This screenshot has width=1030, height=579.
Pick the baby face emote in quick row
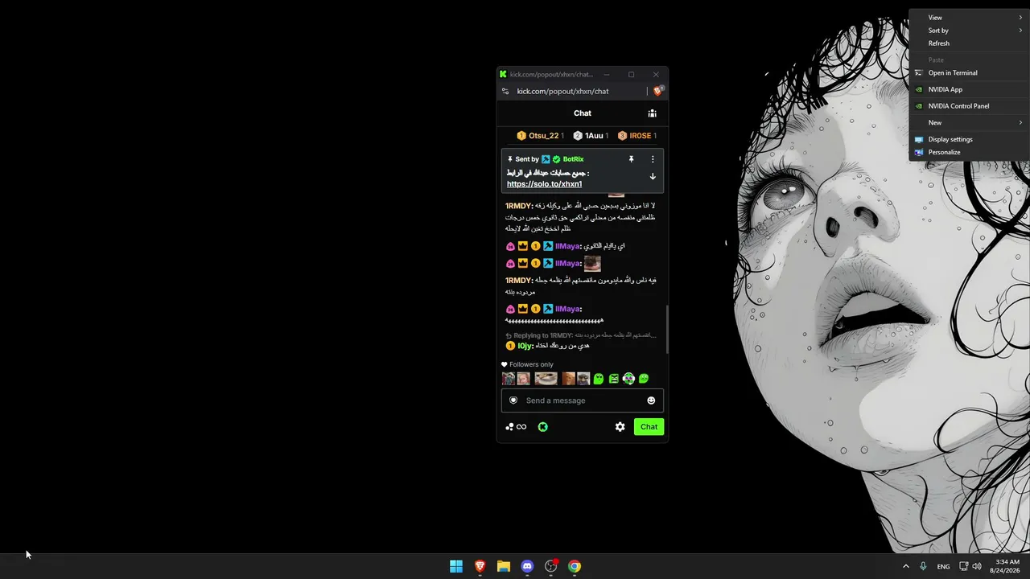[x=523, y=379]
